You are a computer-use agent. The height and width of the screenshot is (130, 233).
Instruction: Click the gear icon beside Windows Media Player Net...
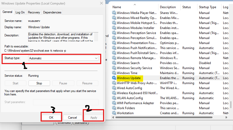tap(114, 13)
